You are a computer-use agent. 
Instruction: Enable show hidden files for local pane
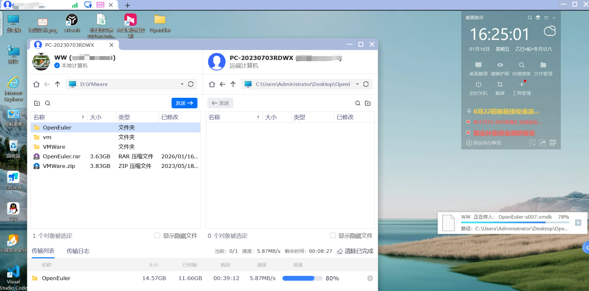[x=157, y=236]
